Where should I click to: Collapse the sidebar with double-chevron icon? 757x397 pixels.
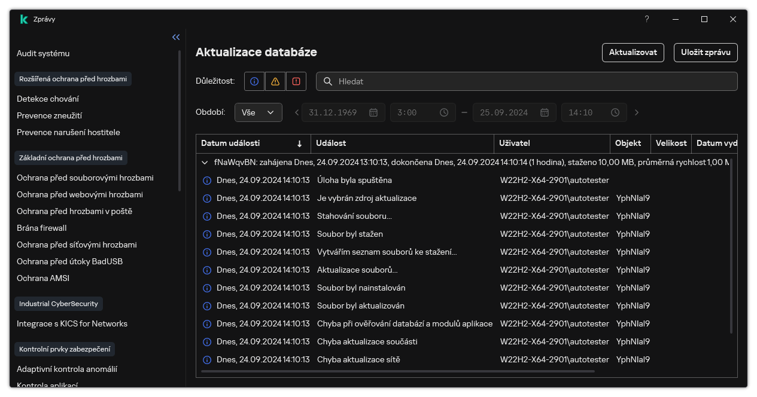point(176,37)
